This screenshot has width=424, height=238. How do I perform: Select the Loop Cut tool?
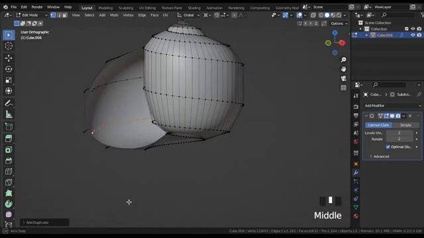[x=9, y=171]
